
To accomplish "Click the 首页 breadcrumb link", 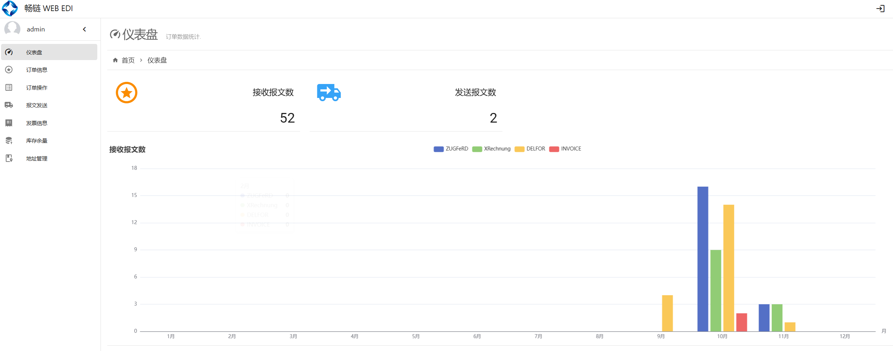I will pos(128,60).
